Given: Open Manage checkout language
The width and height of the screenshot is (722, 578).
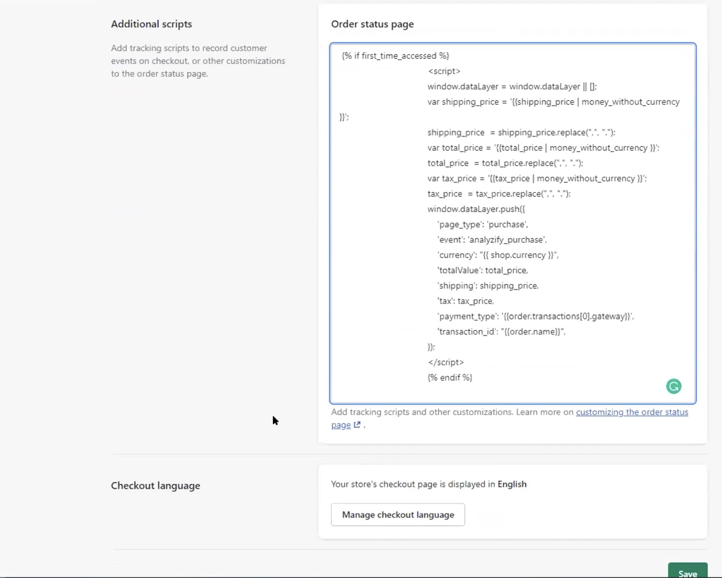Looking at the screenshot, I should pyautogui.click(x=398, y=515).
